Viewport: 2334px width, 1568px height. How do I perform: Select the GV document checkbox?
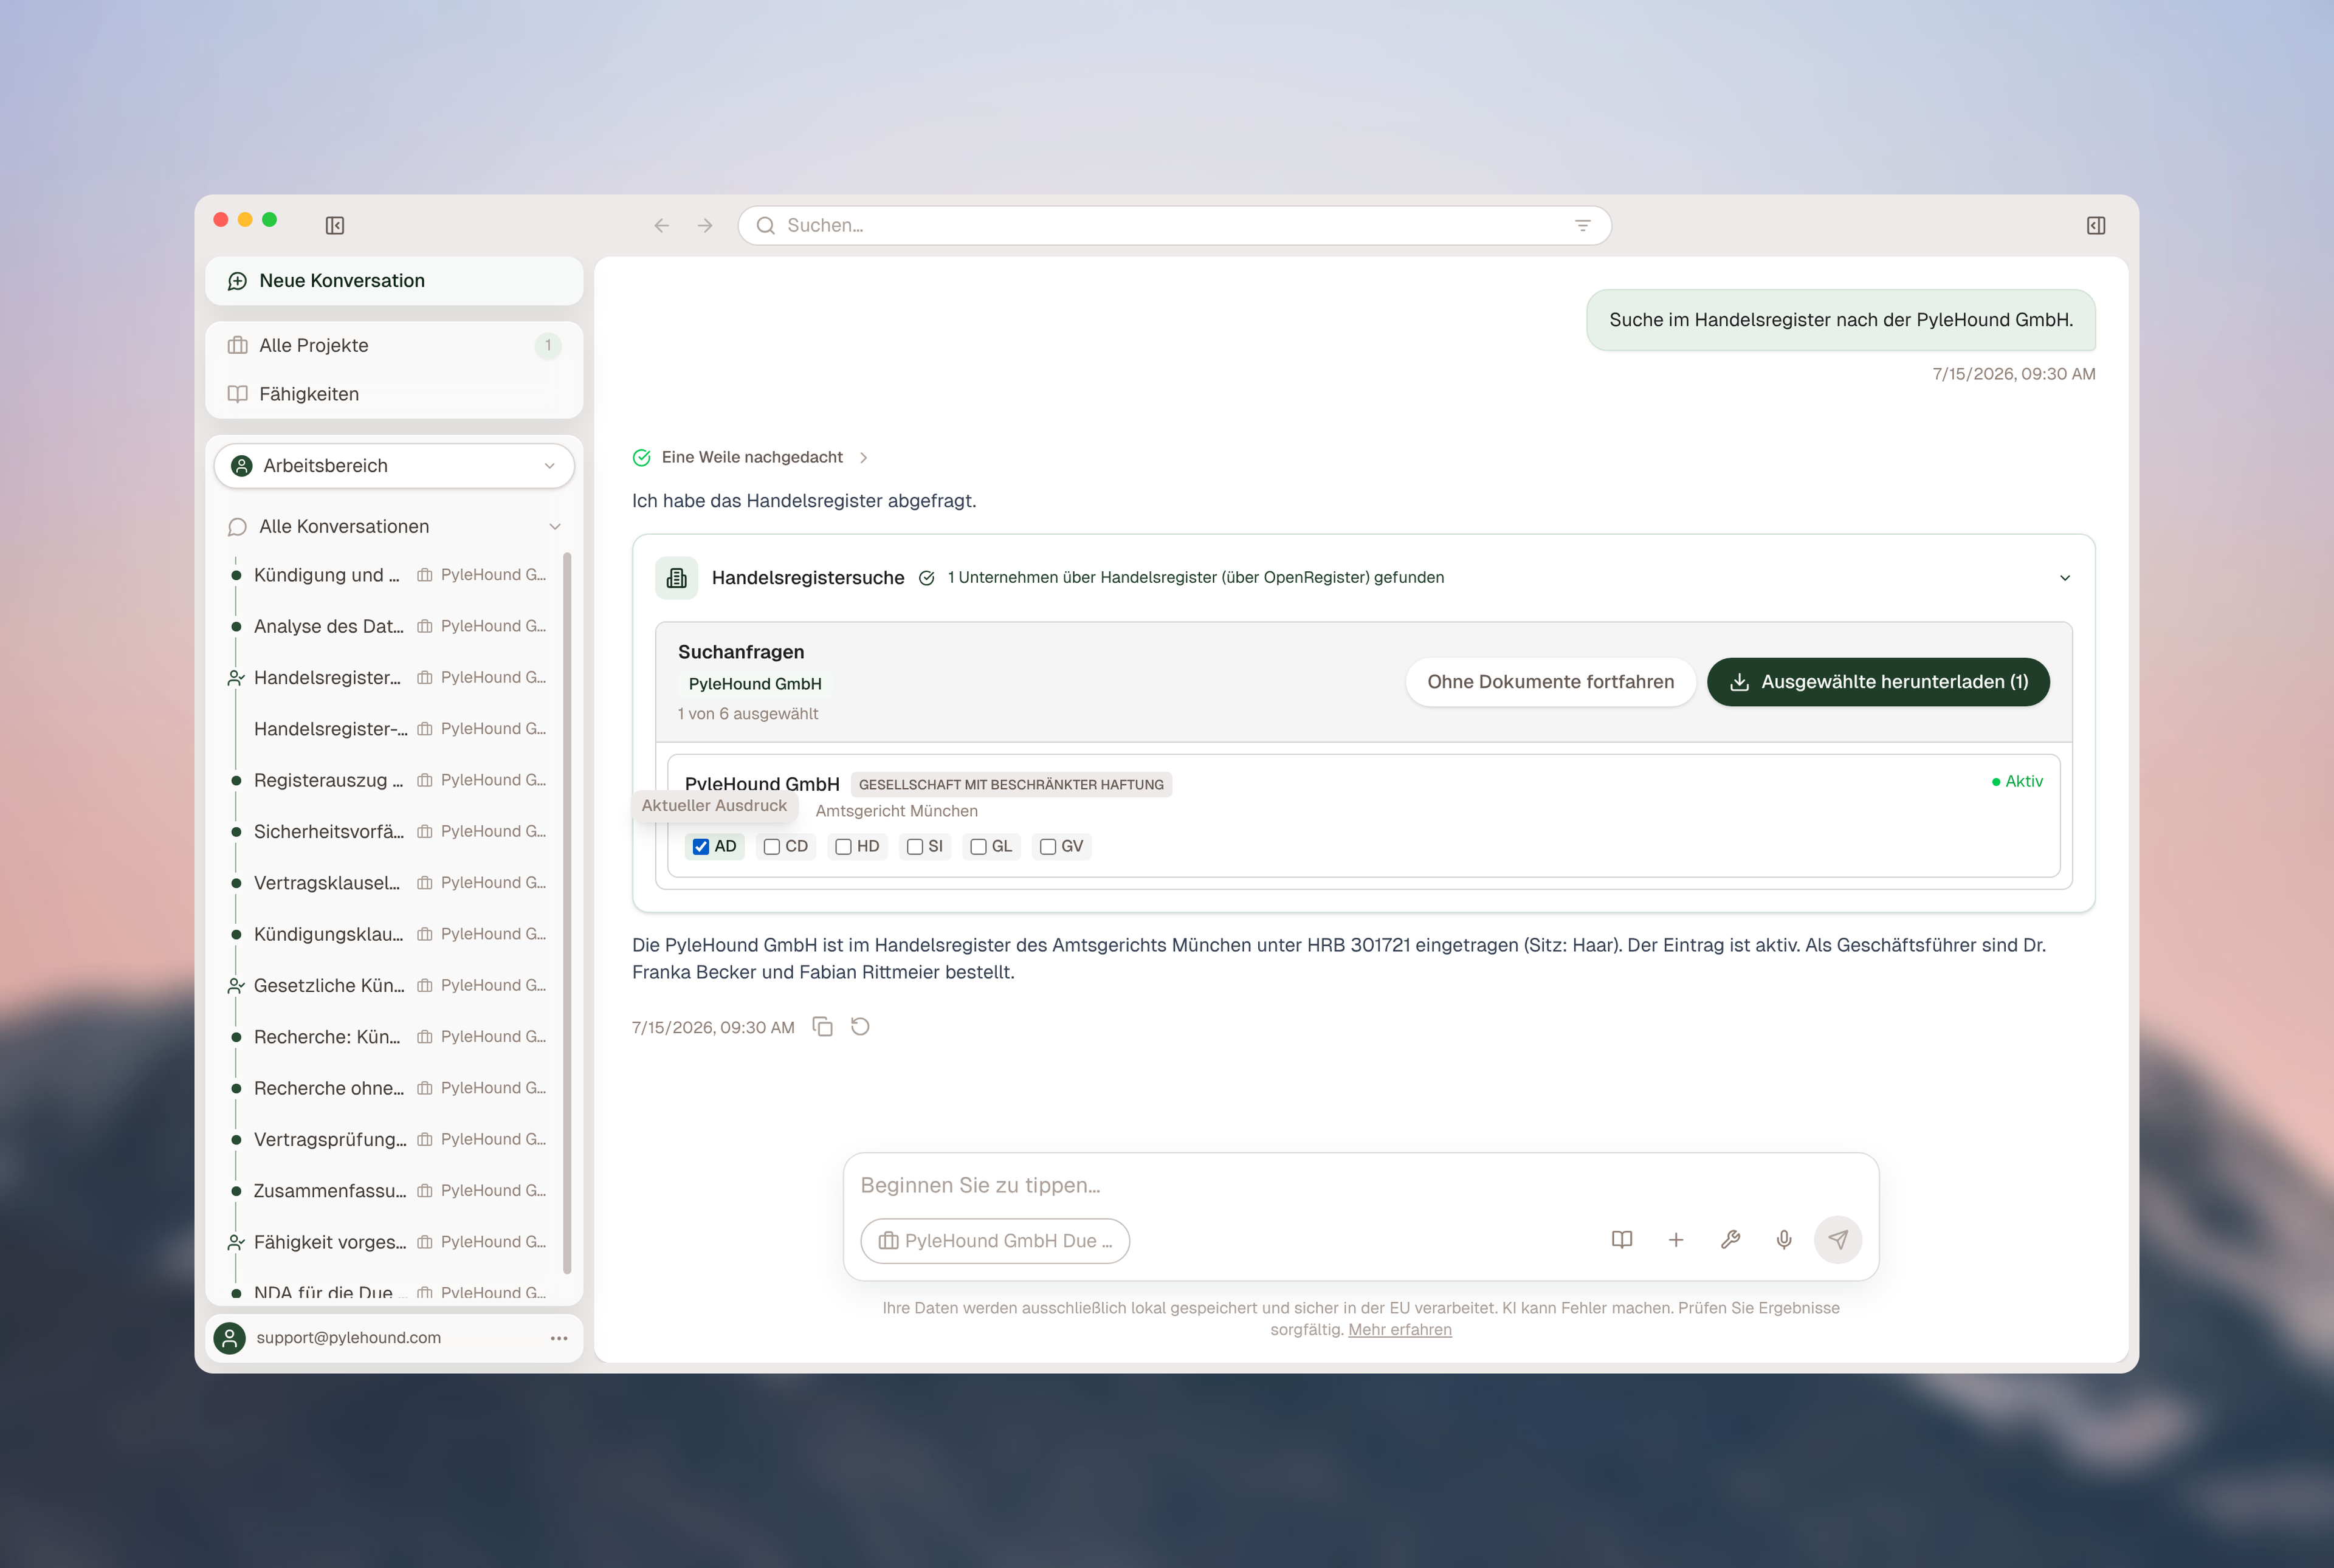pyautogui.click(x=1048, y=847)
